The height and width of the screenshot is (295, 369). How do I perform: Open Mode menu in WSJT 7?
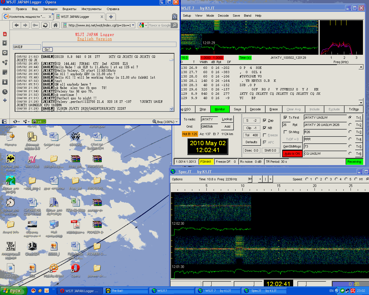(210, 16)
